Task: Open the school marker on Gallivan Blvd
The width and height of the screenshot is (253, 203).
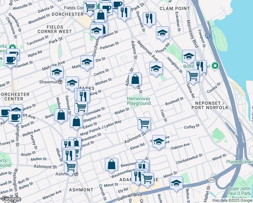Action: tap(176, 184)
